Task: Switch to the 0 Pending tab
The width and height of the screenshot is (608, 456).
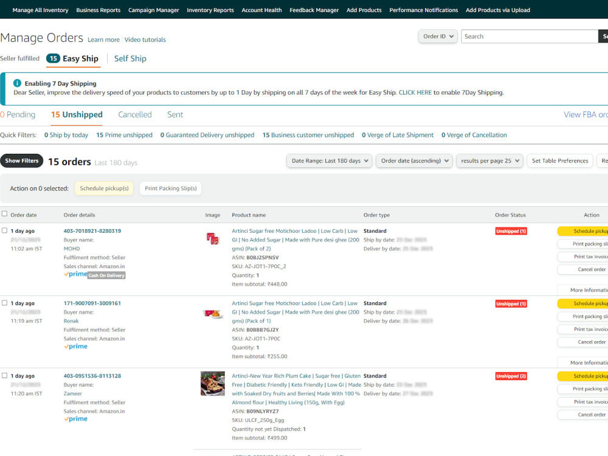Action: [18, 114]
